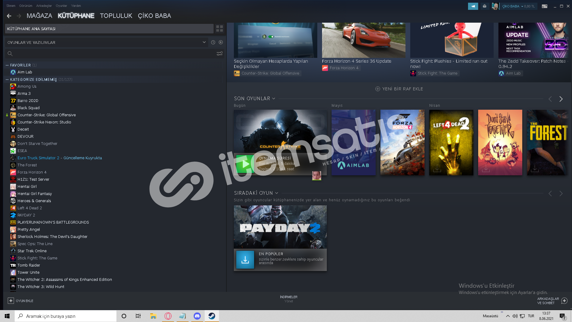
Task: Play Counter-Strike with green play button
Action: [245, 164]
